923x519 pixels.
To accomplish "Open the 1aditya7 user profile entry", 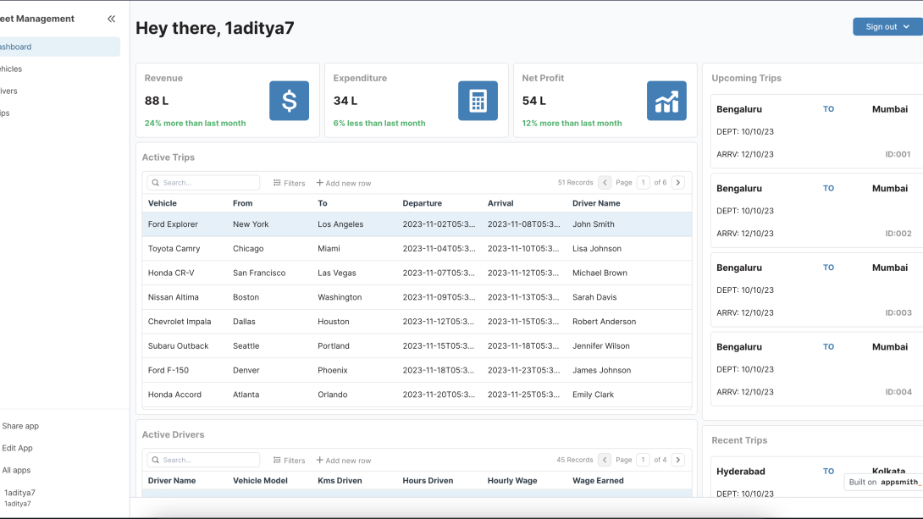I will 19,497.
